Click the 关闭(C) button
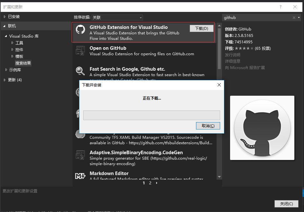Viewport: 304px width, 212px height. (x=286, y=204)
